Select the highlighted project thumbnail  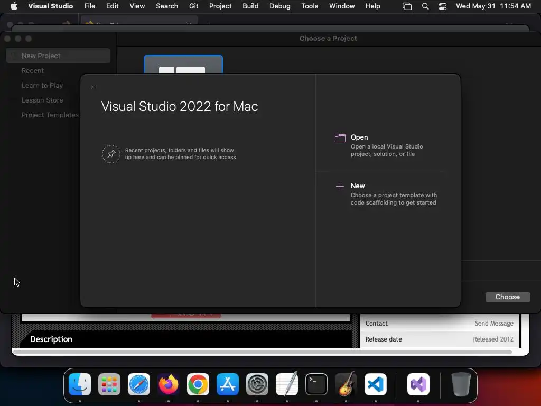(183, 64)
